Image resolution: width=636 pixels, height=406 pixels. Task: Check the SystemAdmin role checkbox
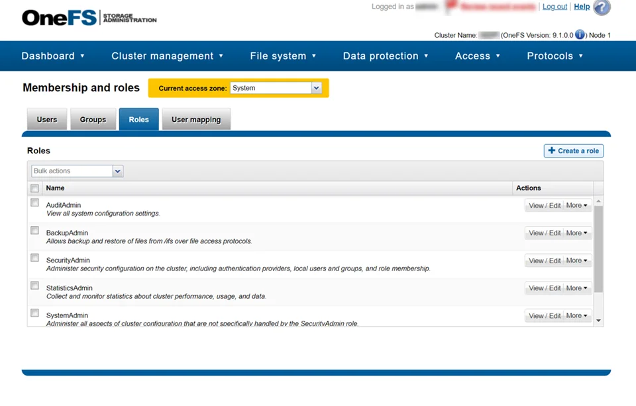[x=35, y=313]
